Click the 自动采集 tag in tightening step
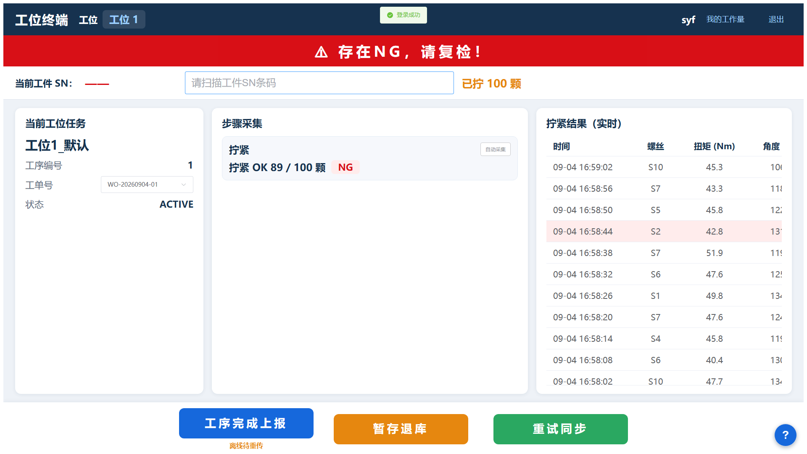This screenshot has height=454, width=807. 496,149
